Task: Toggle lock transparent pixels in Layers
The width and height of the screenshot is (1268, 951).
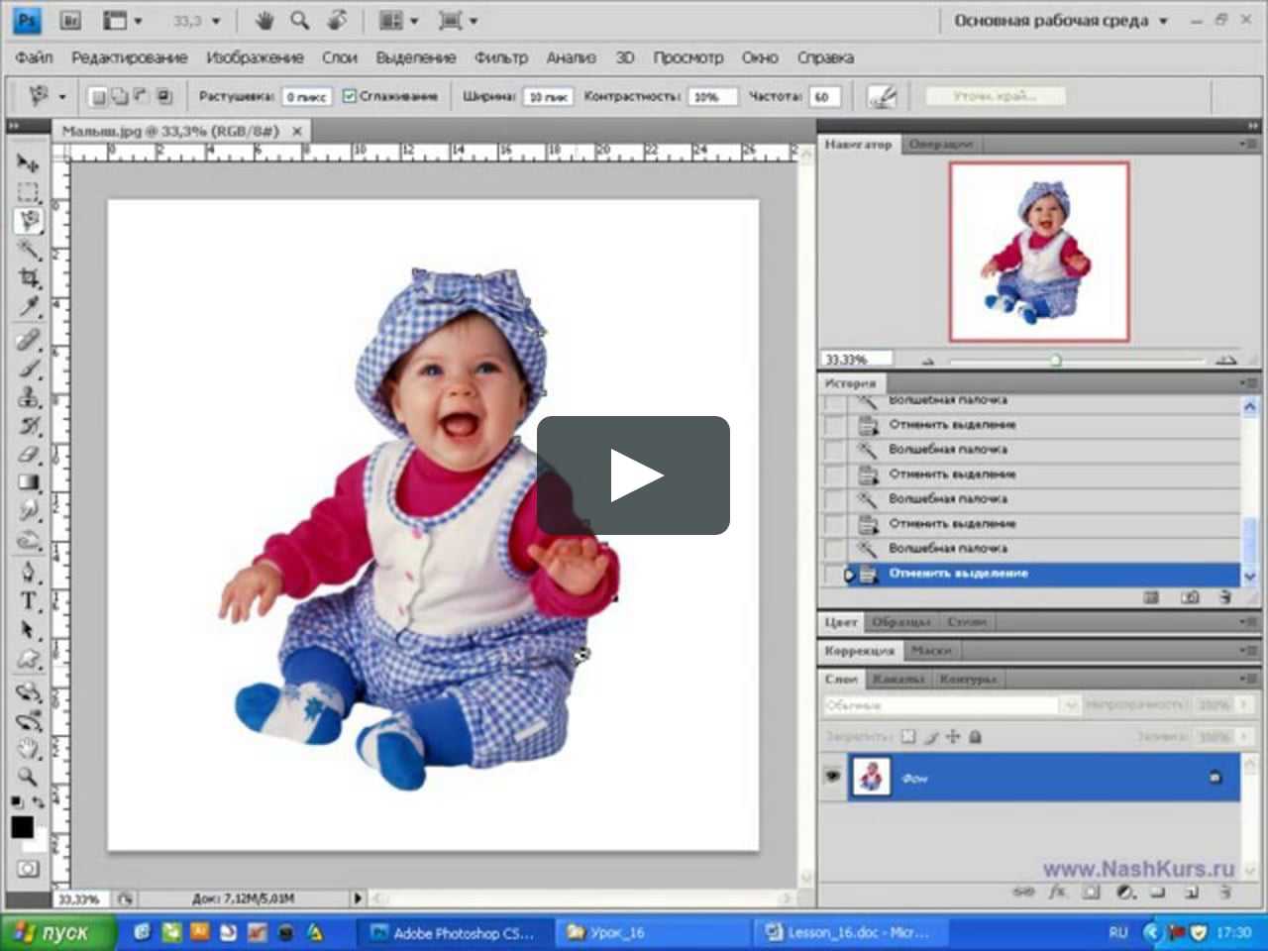Action: (x=908, y=736)
